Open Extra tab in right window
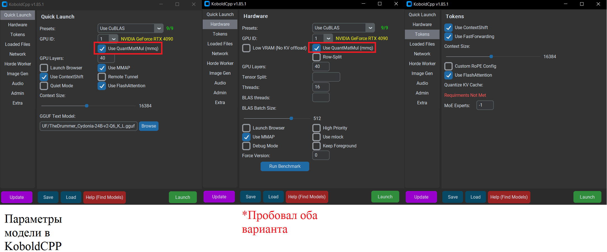607x252 pixels. coord(422,103)
